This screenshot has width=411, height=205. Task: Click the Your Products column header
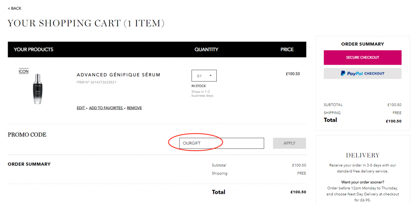34,50
